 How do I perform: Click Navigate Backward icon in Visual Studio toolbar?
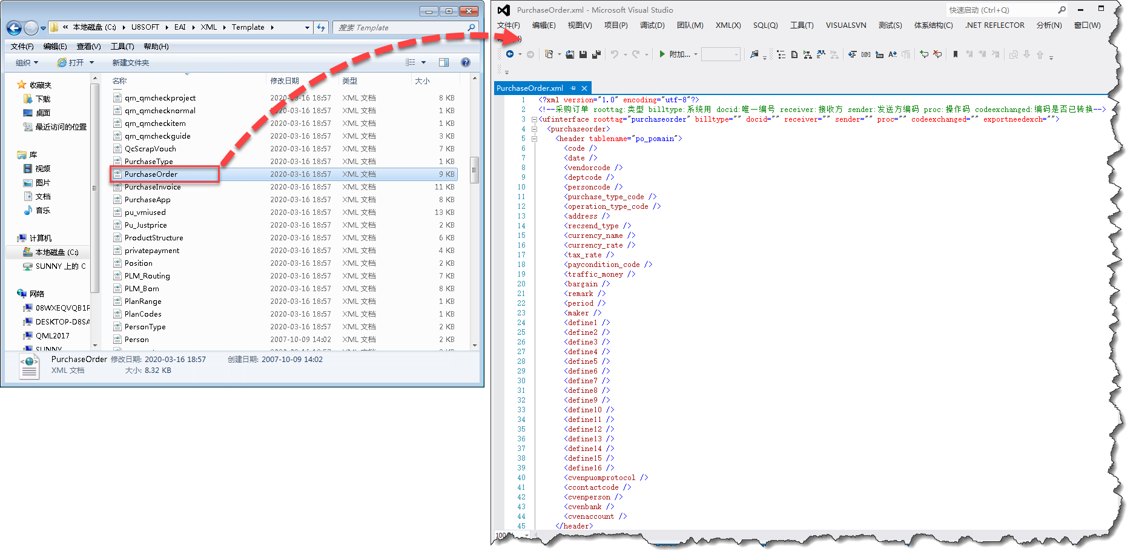tap(510, 54)
